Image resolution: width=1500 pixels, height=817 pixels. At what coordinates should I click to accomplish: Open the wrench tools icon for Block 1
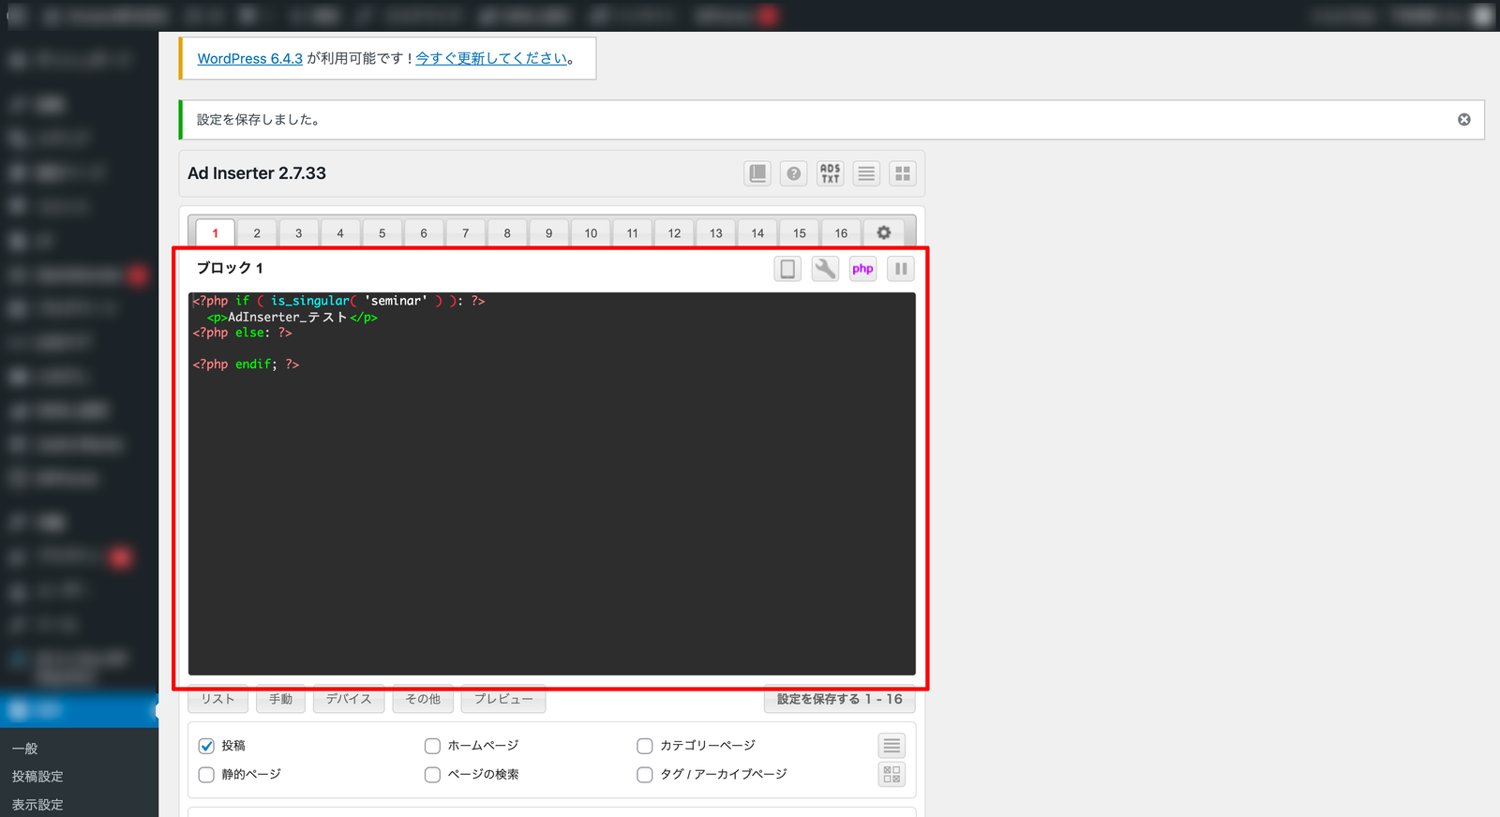(825, 269)
